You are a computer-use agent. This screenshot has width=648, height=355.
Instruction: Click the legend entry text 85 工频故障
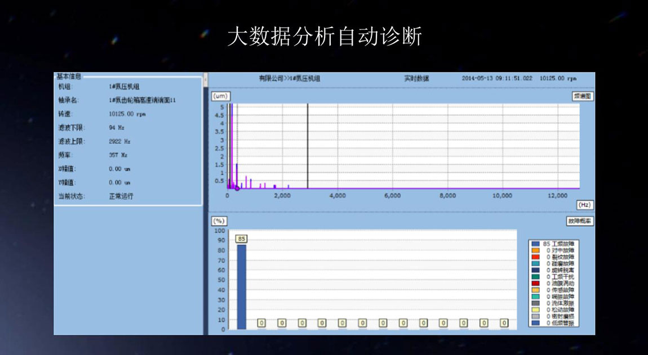(558, 244)
